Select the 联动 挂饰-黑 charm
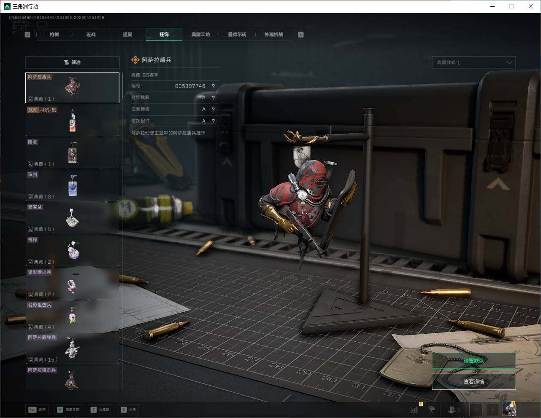The width and height of the screenshot is (541, 418). (x=72, y=120)
